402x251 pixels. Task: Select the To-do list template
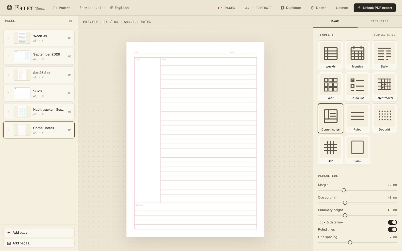click(357, 87)
